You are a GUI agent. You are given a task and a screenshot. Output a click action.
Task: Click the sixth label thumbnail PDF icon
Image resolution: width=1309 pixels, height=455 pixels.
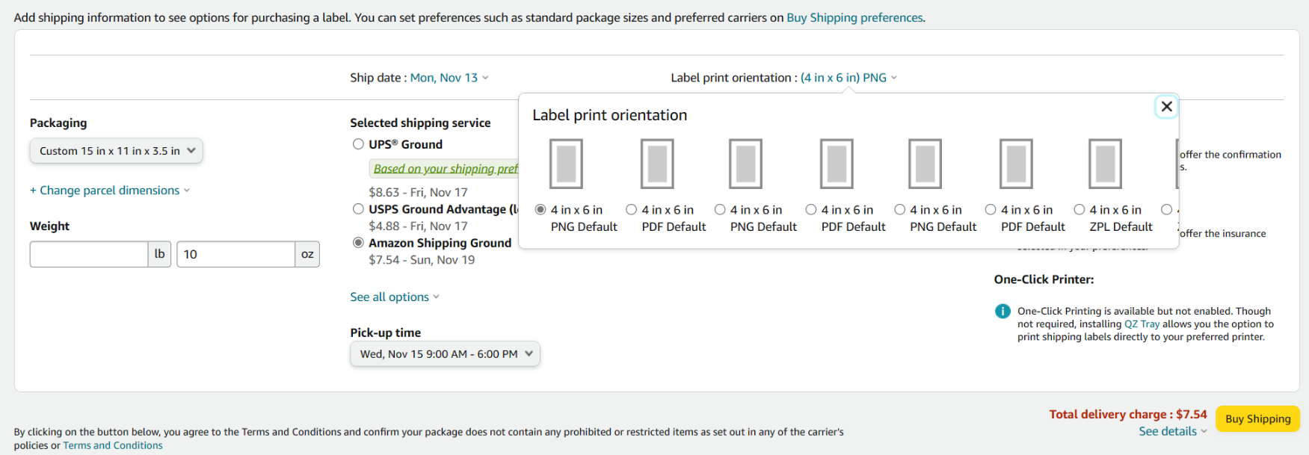click(x=1016, y=164)
